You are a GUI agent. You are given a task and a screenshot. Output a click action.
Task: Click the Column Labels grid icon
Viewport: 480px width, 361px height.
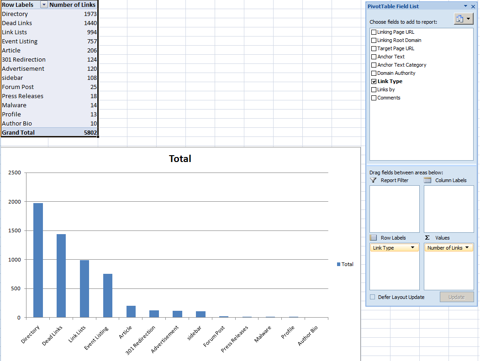(x=427, y=180)
